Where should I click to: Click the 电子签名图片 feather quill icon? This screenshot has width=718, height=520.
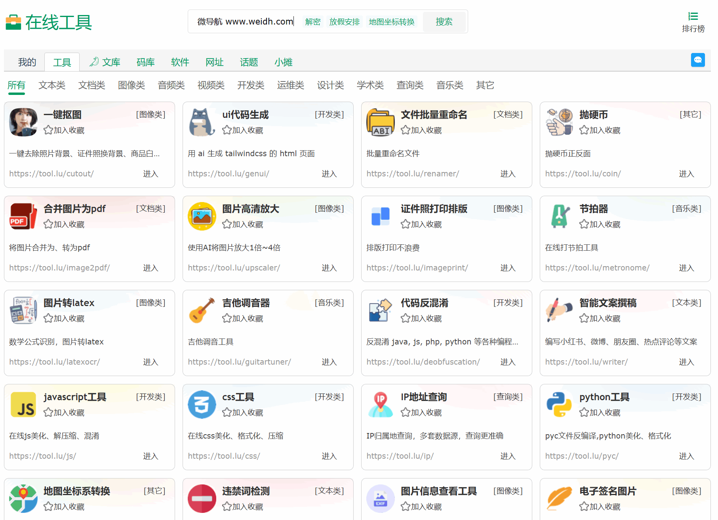coord(559,499)
